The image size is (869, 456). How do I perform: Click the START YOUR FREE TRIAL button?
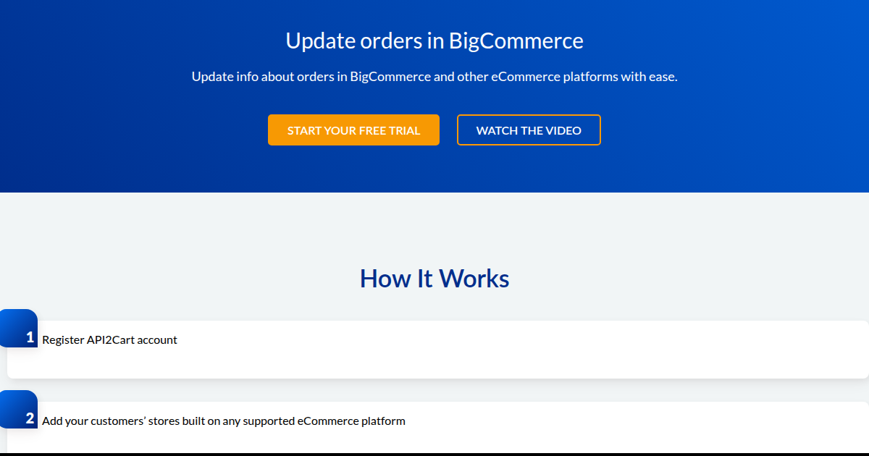tap(353, 130)
